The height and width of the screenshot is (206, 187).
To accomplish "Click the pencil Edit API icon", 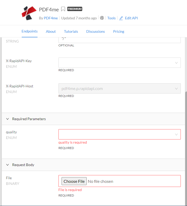I will pos(121,18).
